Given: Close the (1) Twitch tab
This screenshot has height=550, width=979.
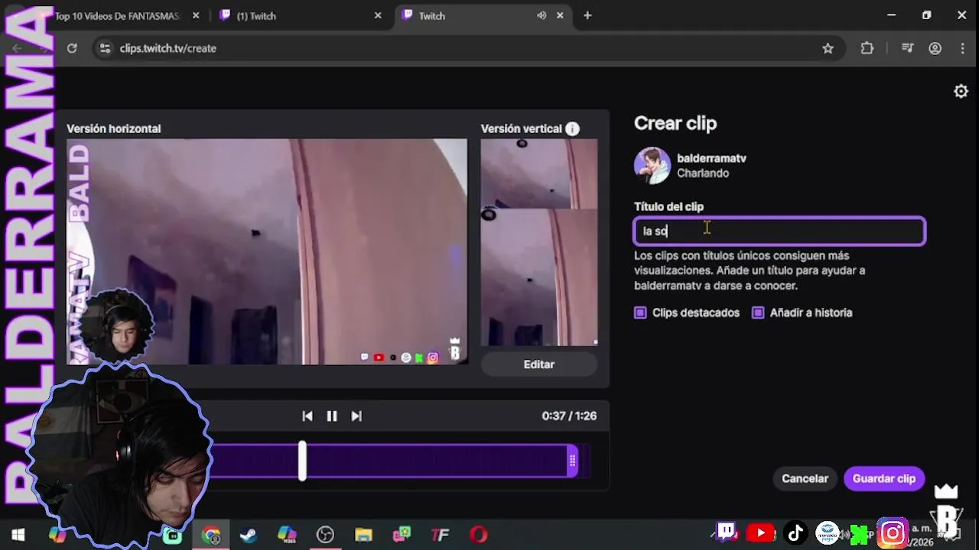Looking at the screenshot, I should (x=378, y=15).
